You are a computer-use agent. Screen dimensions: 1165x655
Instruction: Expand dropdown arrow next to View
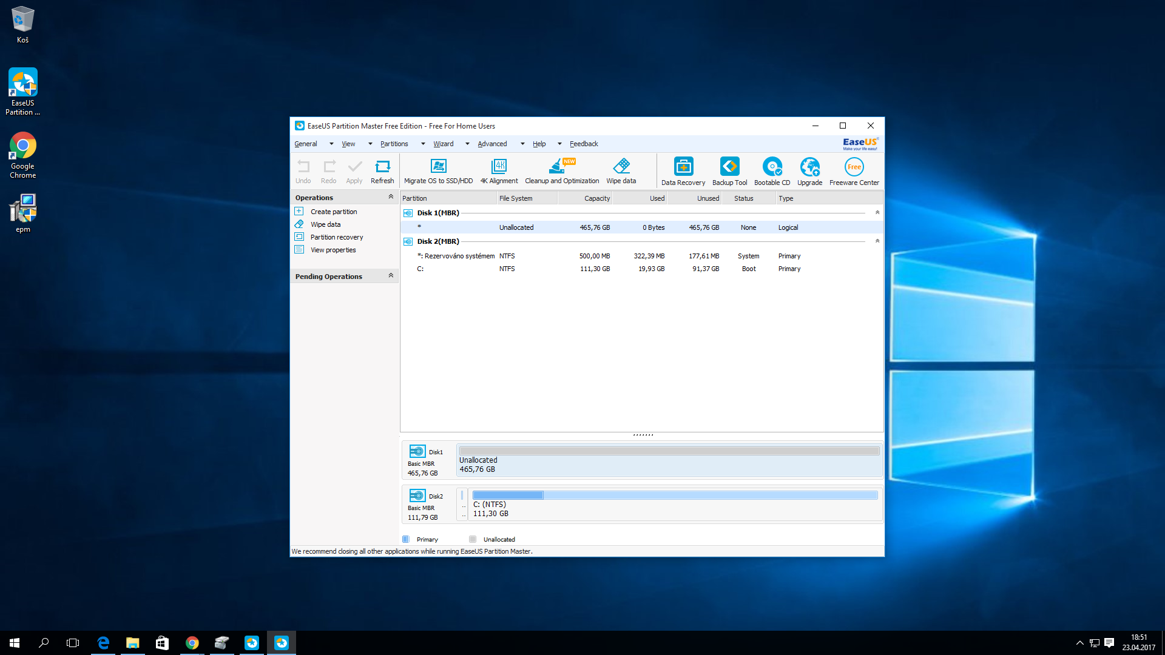(x=370, y=144)
